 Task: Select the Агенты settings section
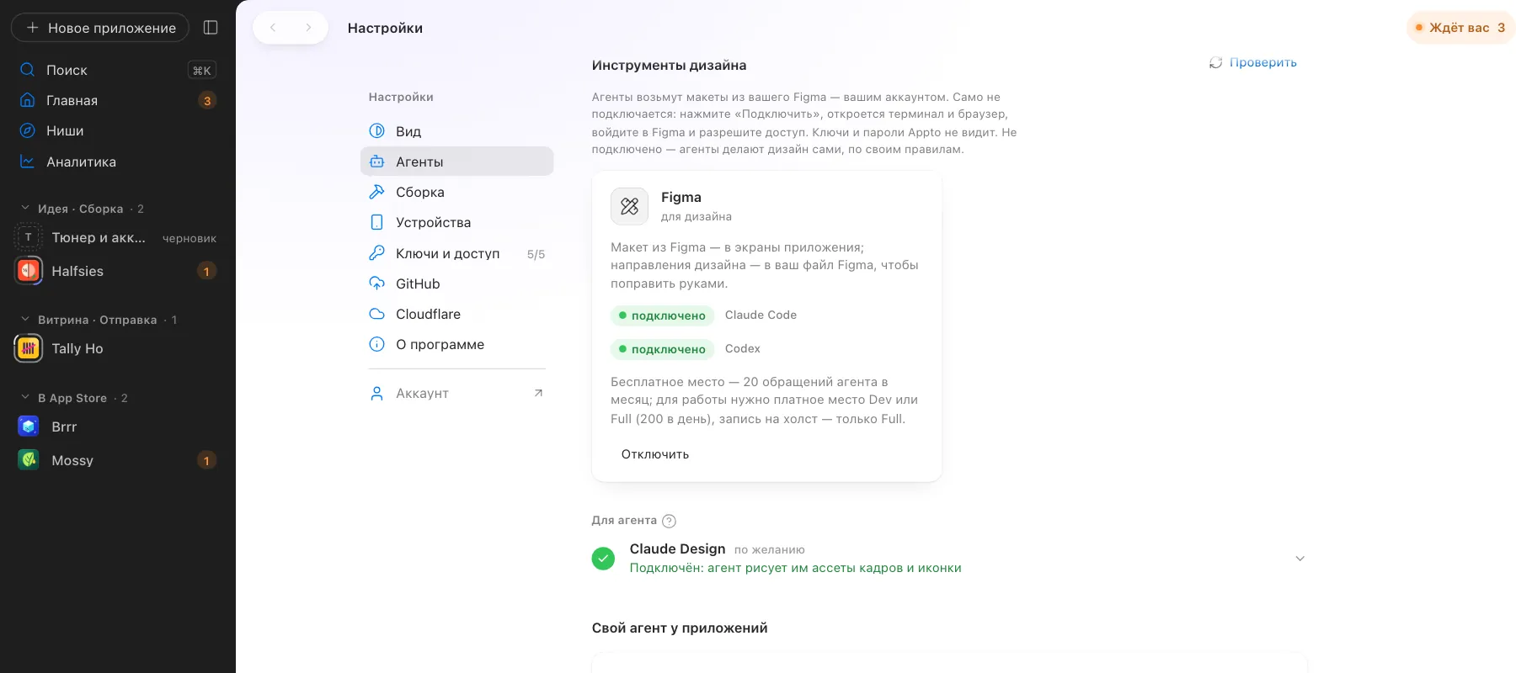coord(457,162)
